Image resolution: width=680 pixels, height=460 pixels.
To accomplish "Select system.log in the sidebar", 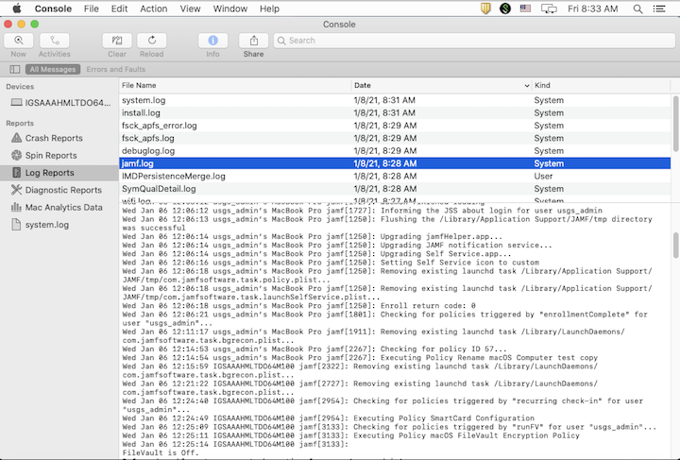I will (59, 225).
